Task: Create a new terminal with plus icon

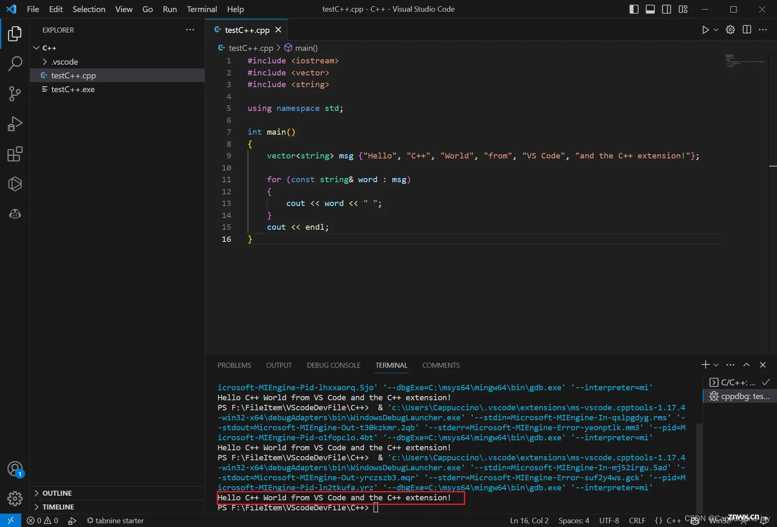Action: click(705, 365)
